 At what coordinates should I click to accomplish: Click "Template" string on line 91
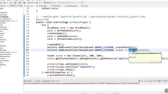[85, 67]
